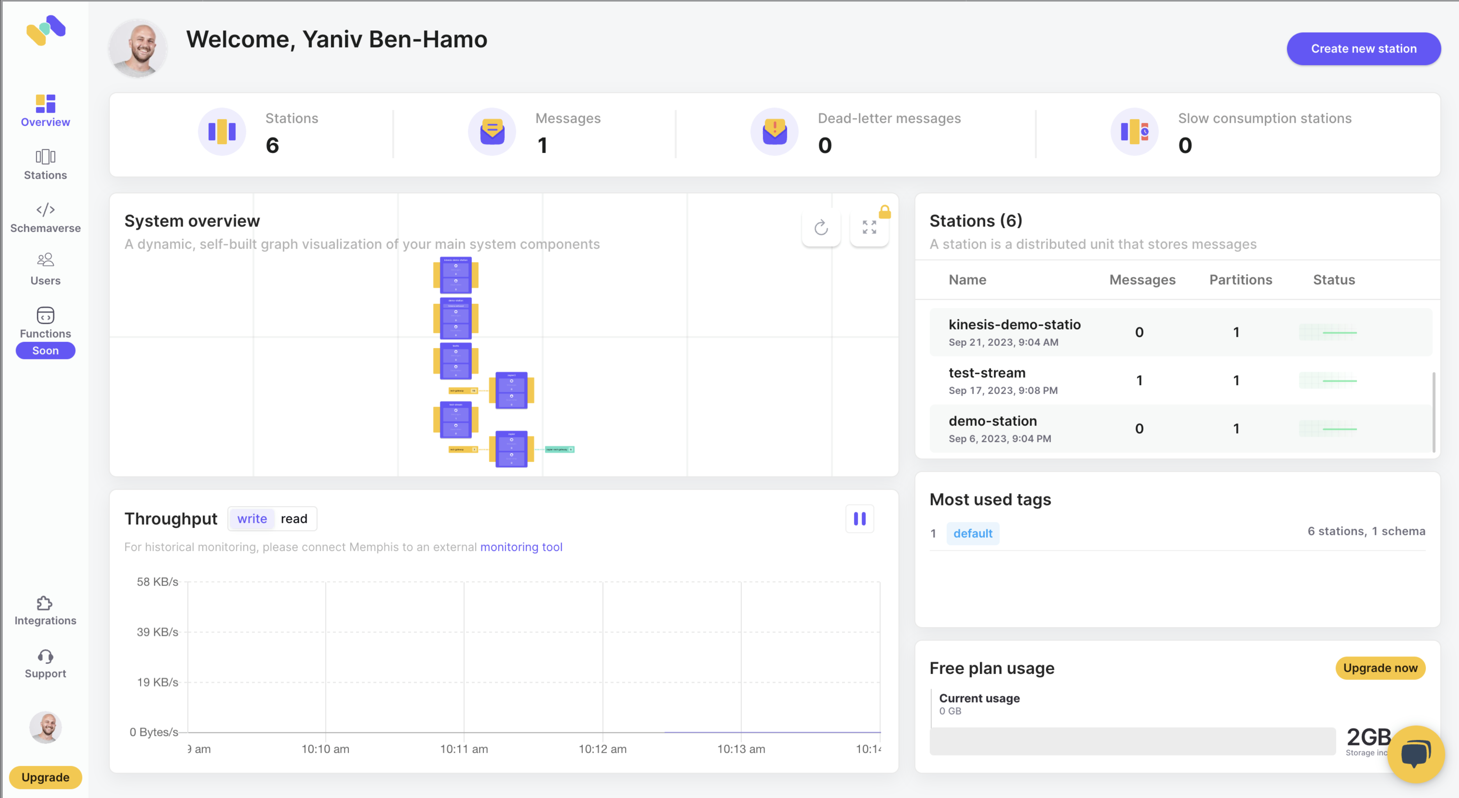Click status sparkline for demo-station
Image resolution: width=1459 pixels, height=798 pixels.
coord(1328,429)
